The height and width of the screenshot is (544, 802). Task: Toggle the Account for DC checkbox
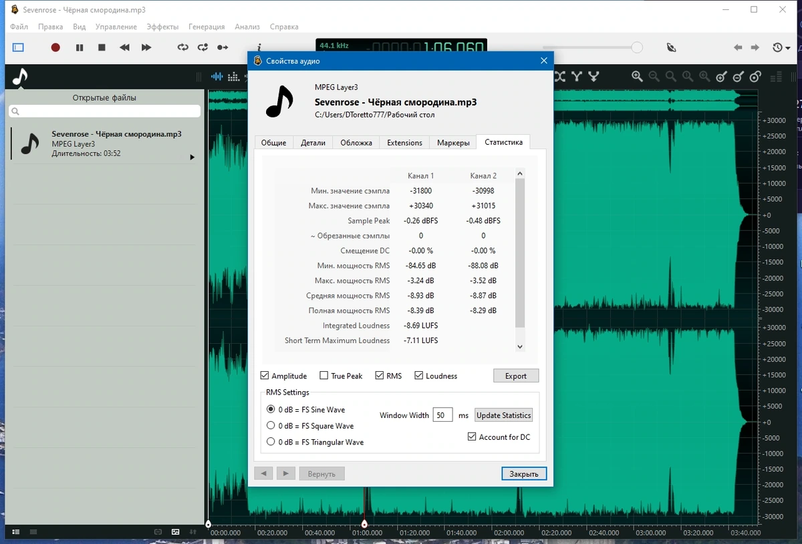[x=473, y=437]
